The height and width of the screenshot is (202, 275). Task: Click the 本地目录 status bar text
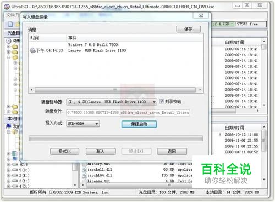[x=232, y=192]
